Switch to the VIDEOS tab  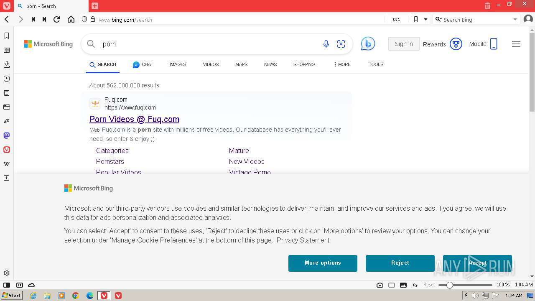pyautogui.click(x=211, y=64)
